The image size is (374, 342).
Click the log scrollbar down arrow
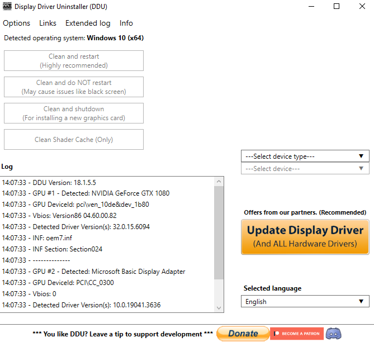219,308
